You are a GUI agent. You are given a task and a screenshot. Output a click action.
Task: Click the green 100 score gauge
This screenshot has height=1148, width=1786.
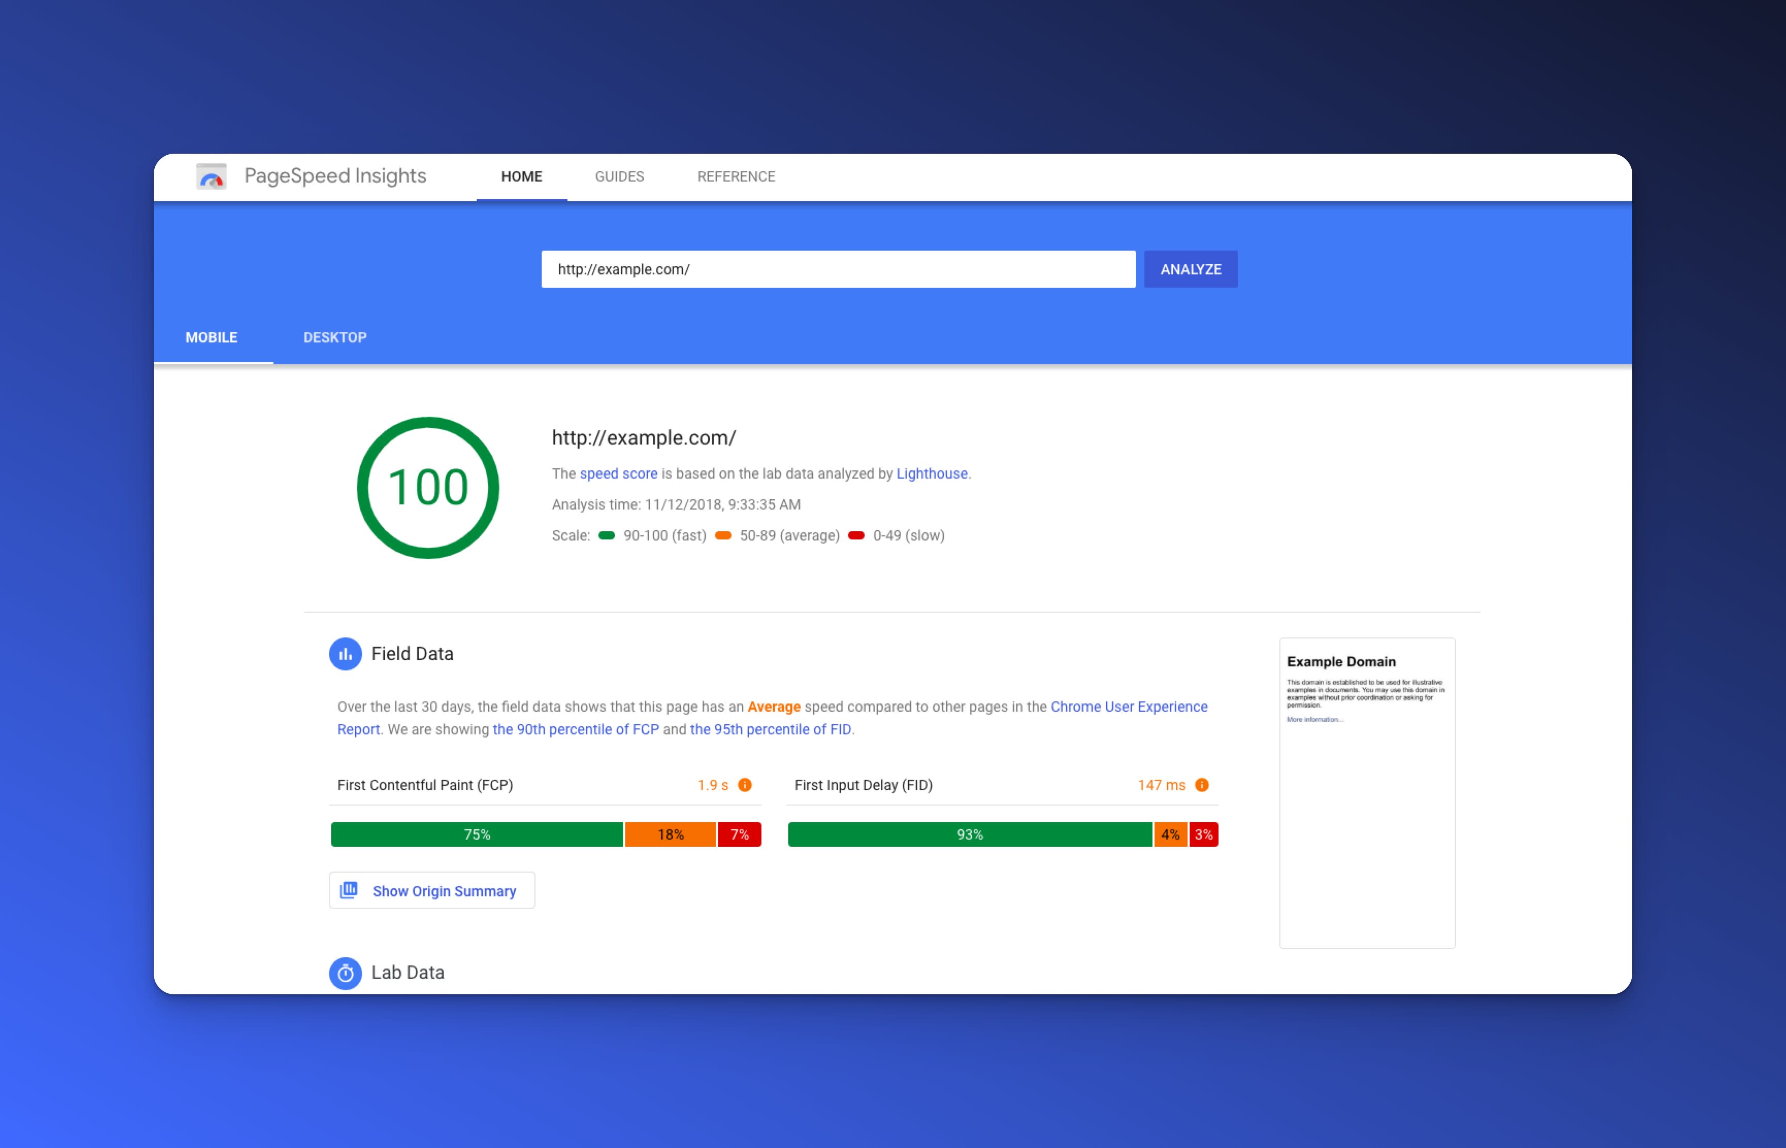point(428,487)
